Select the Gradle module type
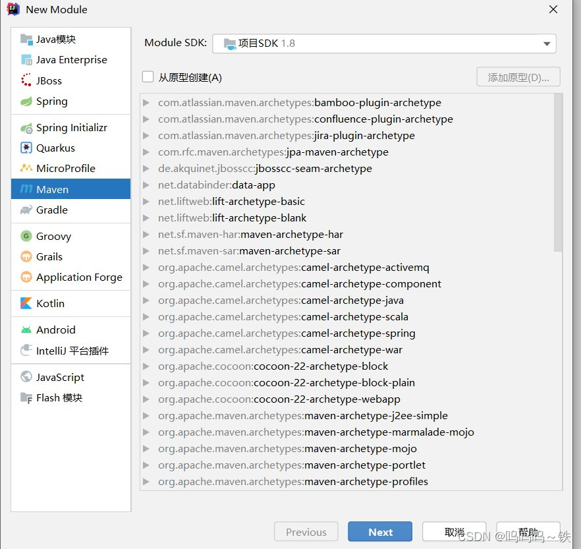 coord(70,210)
